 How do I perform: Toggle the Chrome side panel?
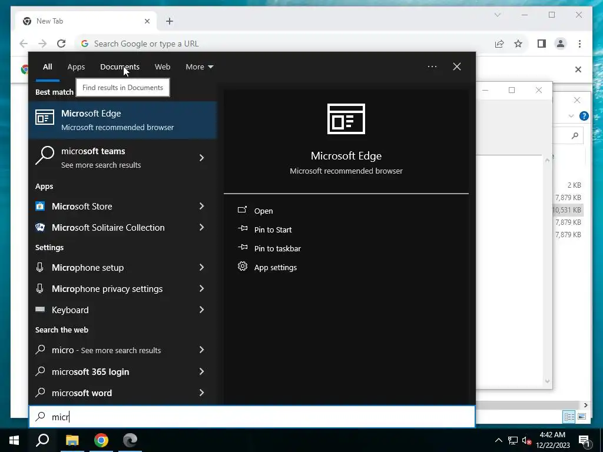click(x=542, y=44)
